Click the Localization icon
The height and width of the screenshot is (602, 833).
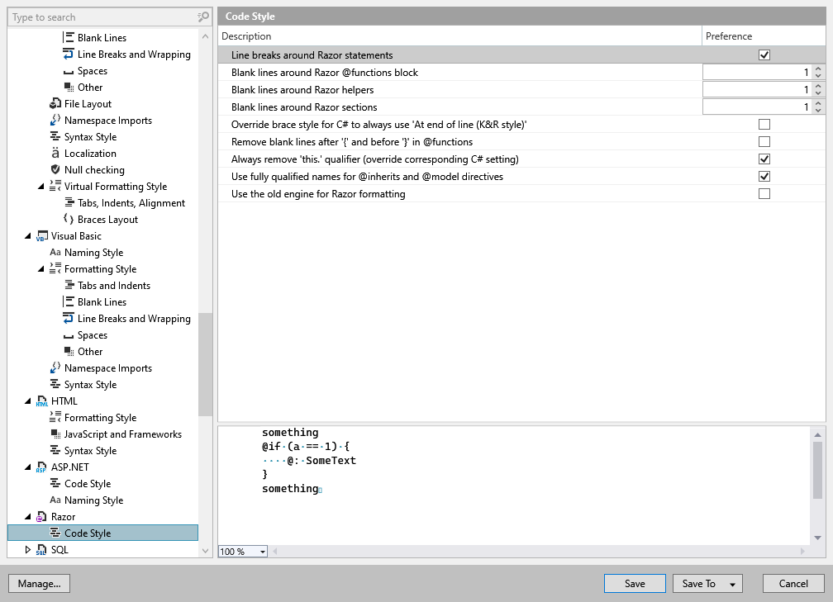tap(55, 153)
